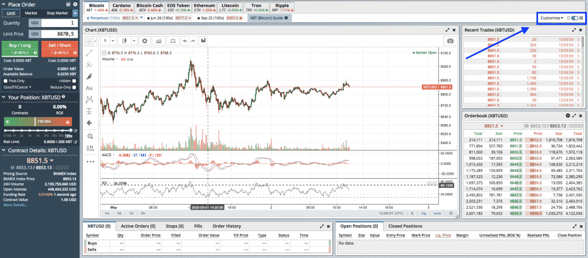Collapse the Place Order section
Viewport: 588px width, 258px height.
(4, 5)
